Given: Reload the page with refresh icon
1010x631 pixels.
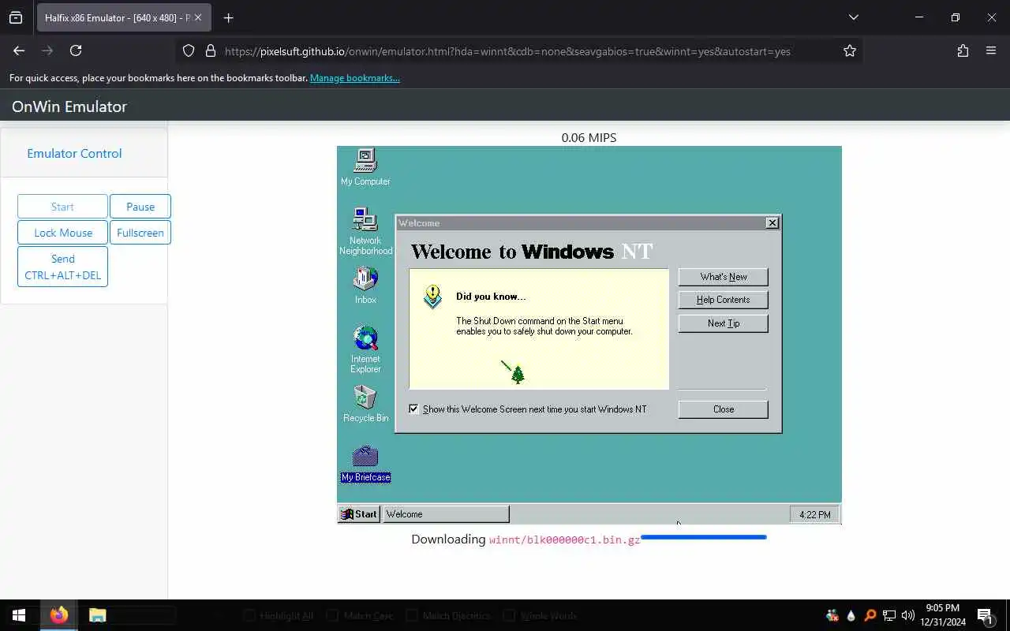Looking at the screenshot, I should click(x=76, y=50).
